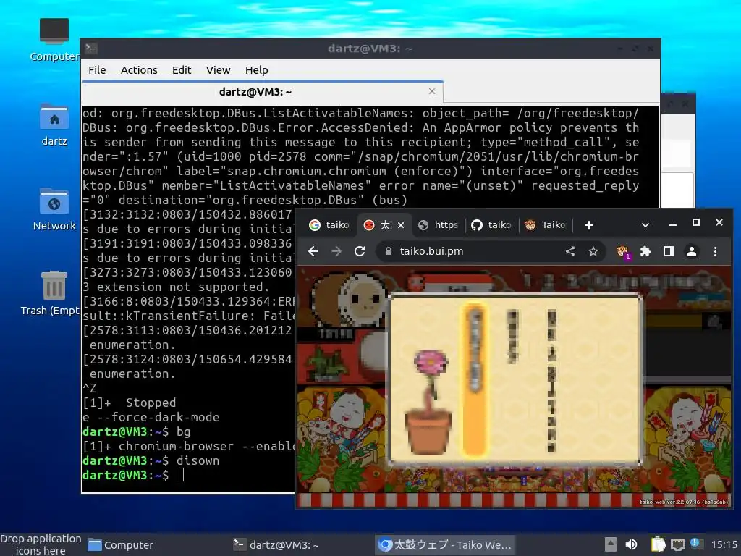Click the pink flower pot image
The height and width of the screenshot is (556, 741).
point(429,401)
